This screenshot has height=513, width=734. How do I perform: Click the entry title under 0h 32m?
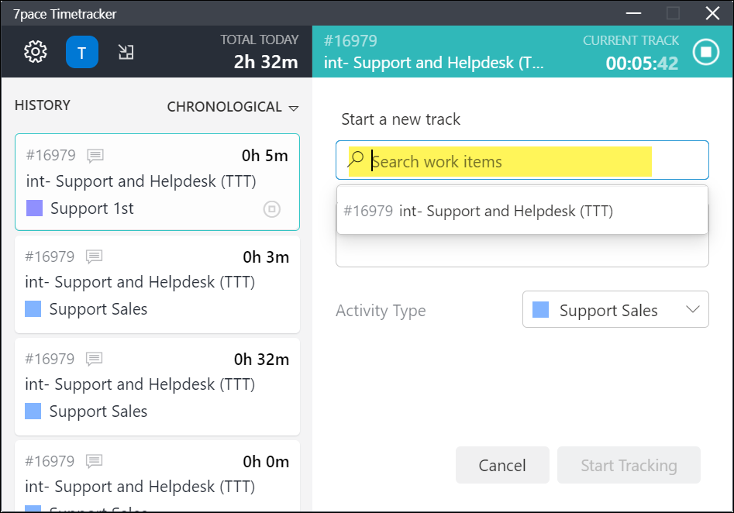tap(140, 384)
